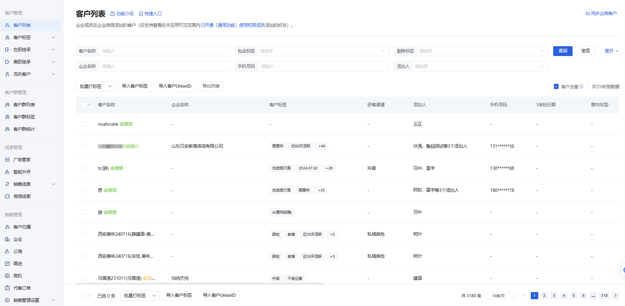This screenshot has height=306, width=625.
Task: Click the 客户归属 sidebar icon
Action: [x=7, y=227]
